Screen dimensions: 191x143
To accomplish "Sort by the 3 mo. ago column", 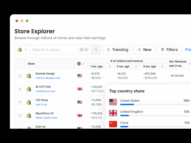I will tap(162, 66).
